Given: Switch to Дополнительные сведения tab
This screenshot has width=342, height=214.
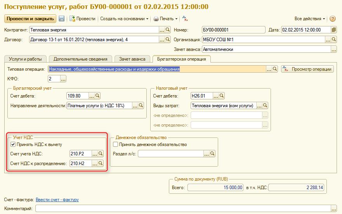Looking at the screenshot, I should pos(80,59).
